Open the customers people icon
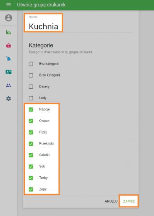The width and height of the screenshot is (154, 216). point(9,85)
